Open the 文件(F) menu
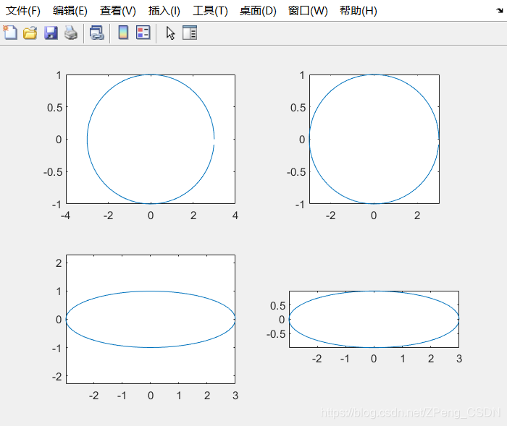 (23, 11)
